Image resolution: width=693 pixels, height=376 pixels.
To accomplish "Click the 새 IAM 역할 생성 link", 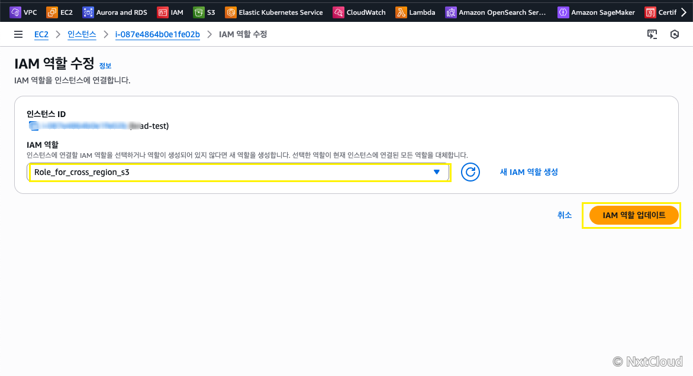I will [528, 172].
